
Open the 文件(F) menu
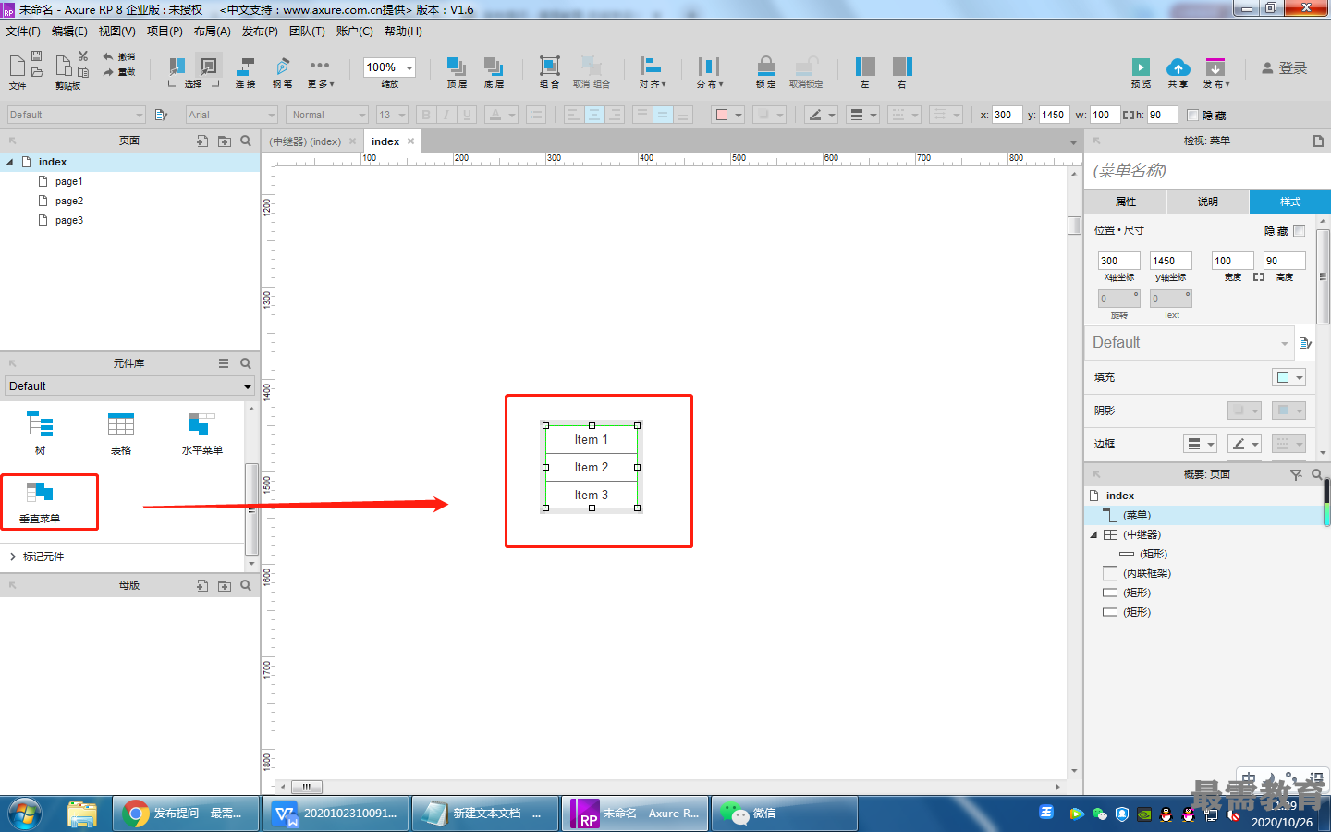pos(23,31)
